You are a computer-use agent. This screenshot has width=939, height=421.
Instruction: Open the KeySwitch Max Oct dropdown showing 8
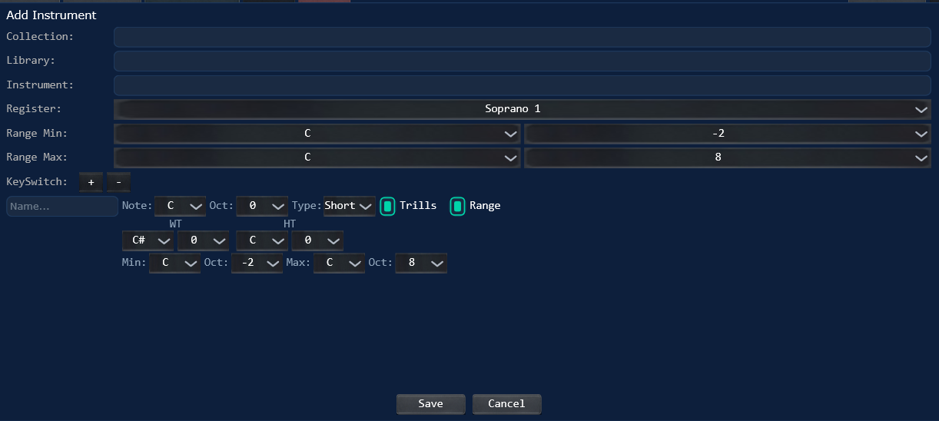click(x=421, y=263)
